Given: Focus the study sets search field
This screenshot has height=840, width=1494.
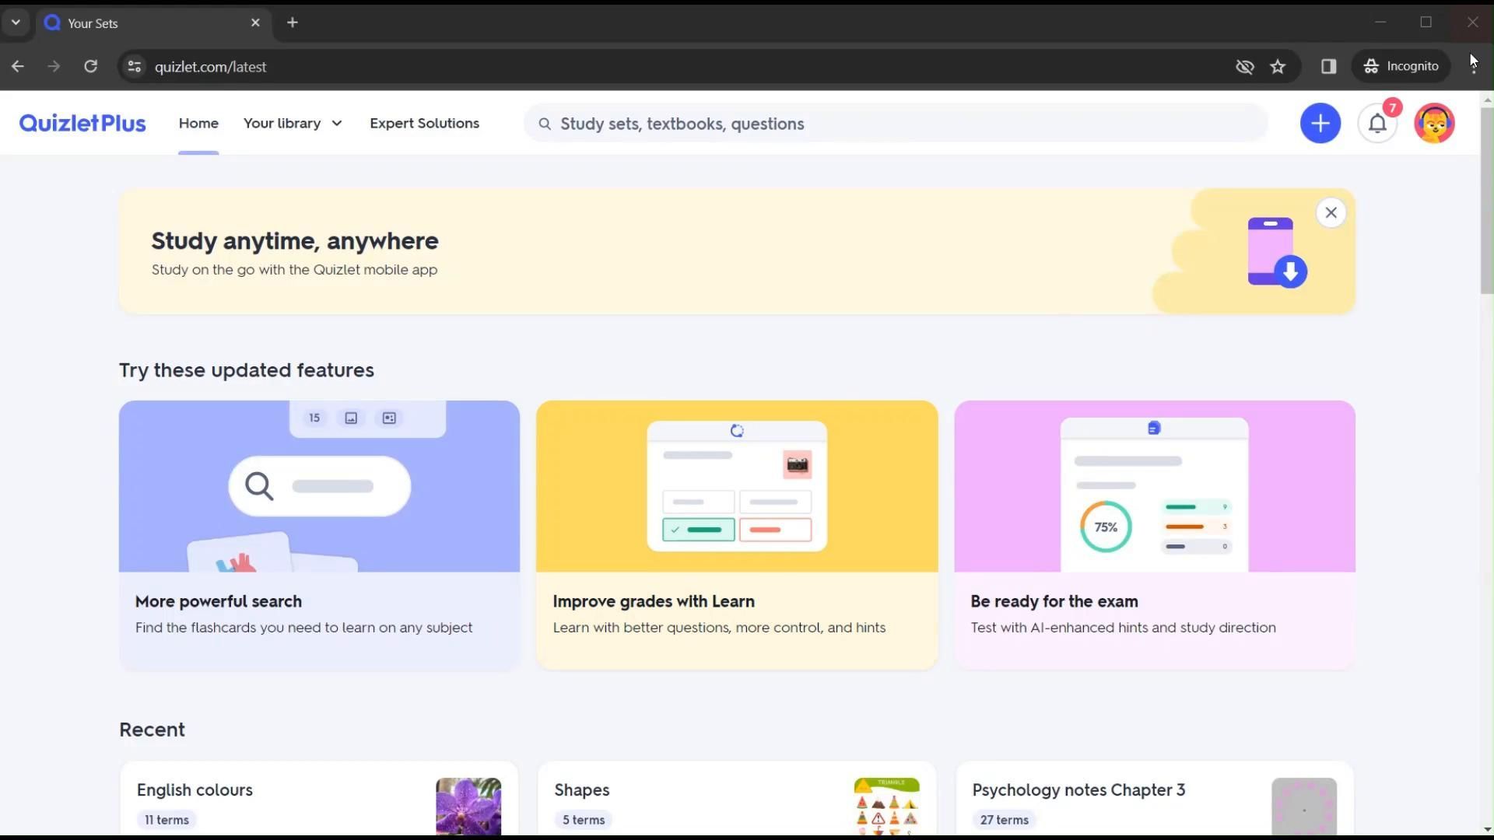Looking at the screenshot, I should (x=895, y=124).
